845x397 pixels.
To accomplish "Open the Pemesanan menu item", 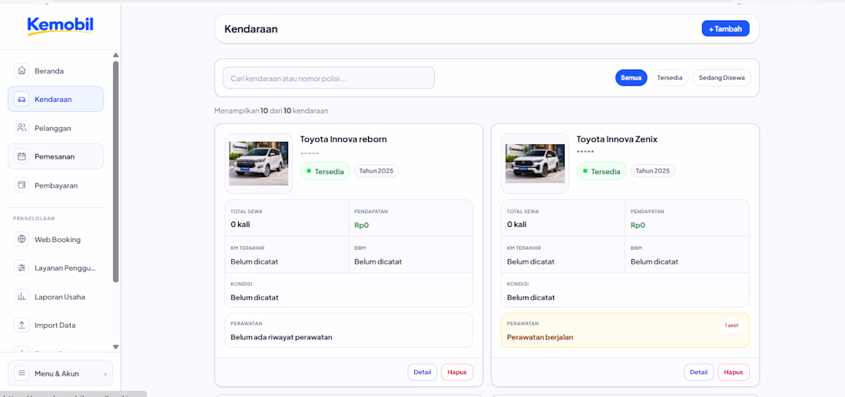I will pyautogui.click(x=55, y=156).
